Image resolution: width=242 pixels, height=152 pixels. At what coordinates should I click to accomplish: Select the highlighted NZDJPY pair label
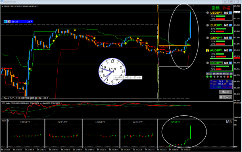point(216,63)
